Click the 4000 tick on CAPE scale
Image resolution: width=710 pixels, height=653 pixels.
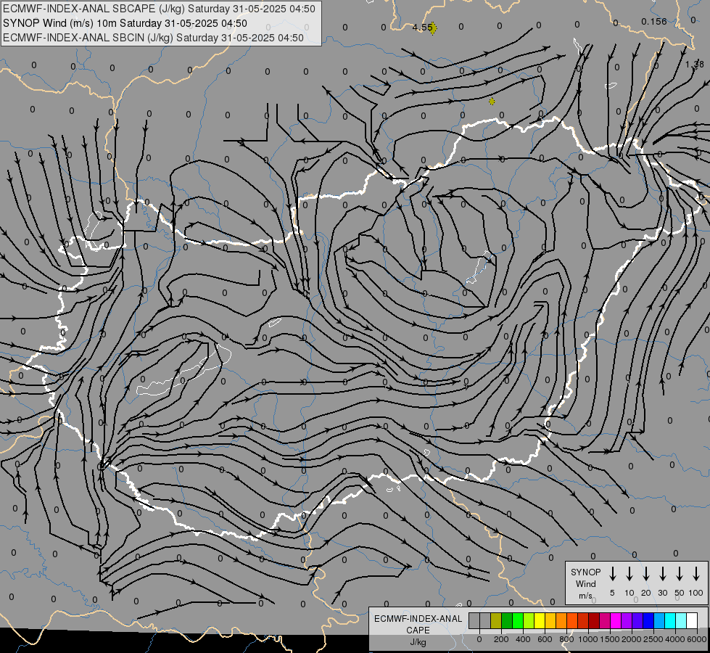click(x=675, y=639)
